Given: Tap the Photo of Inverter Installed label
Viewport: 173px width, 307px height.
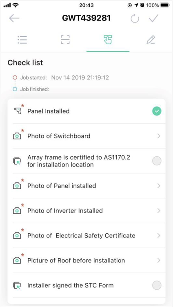Looking at the screenshot, I should [x=65, y=211].
